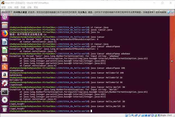Image resolution: width=175 pixels, height=117 pixels.
Task: Click the VirtualBox network status icon
Action: (136, 115)
